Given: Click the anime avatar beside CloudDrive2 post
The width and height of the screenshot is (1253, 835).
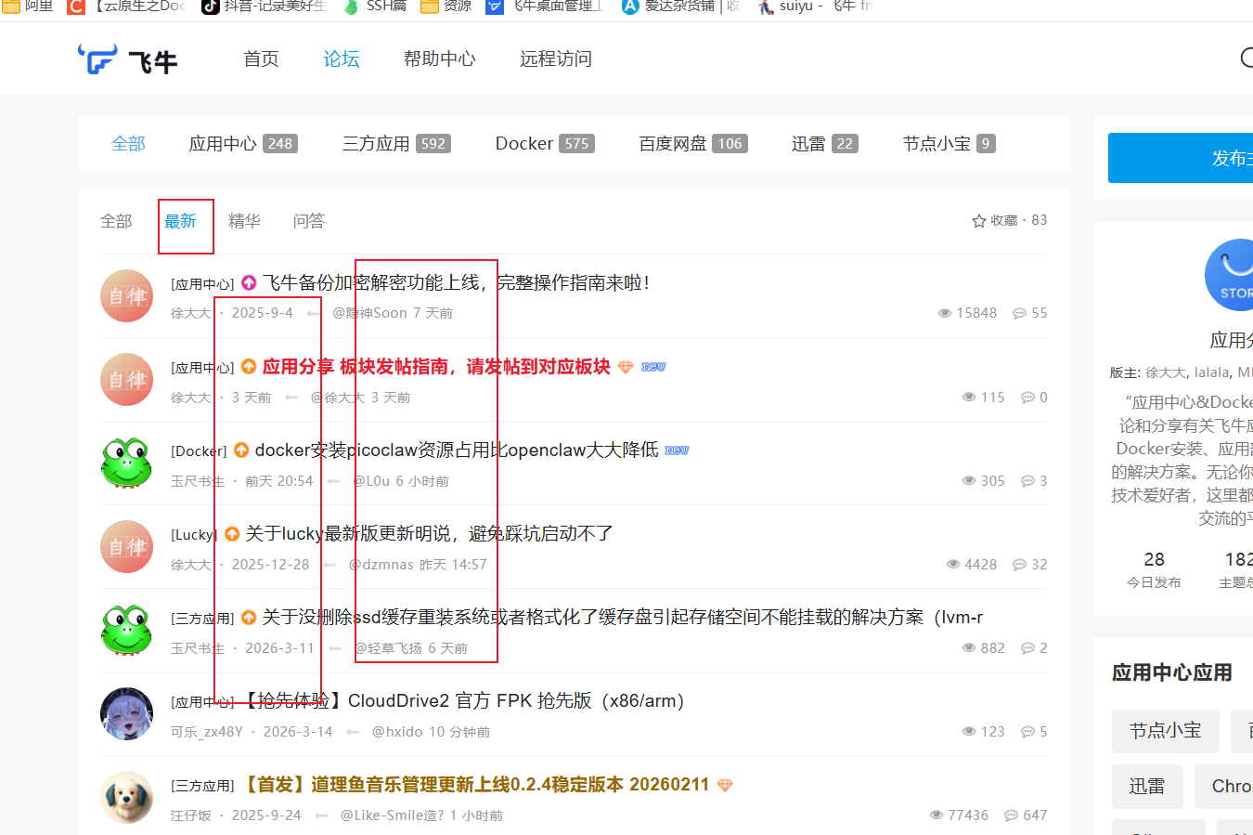Looking at the screenshot, I should [x=126, y=714].
